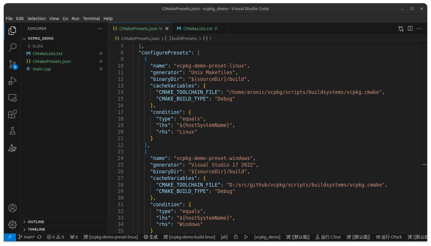Viewport: 431px width, 246px height.
Task: Open the CMake Tools view
Action: (x=12, y=148)
